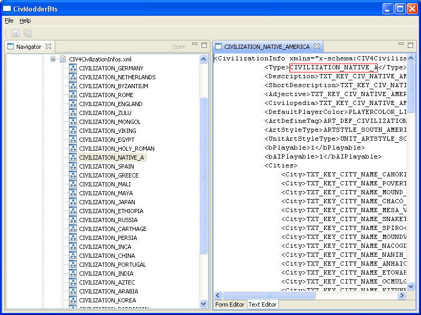Screen dimensions: 421x315
Task: Click the Navigator vertical scrollbar thumb
Action: [204, 175]
